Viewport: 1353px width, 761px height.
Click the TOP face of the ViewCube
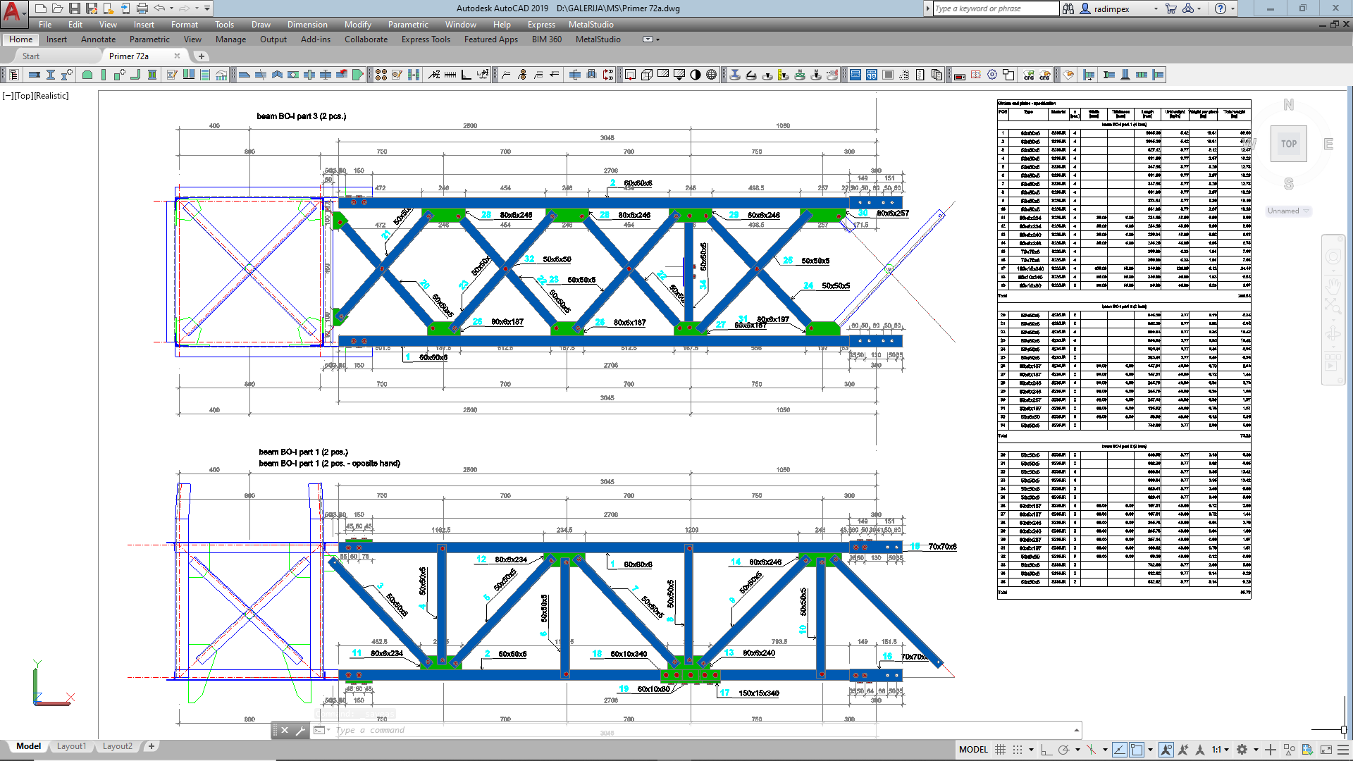click(1288, 144)
